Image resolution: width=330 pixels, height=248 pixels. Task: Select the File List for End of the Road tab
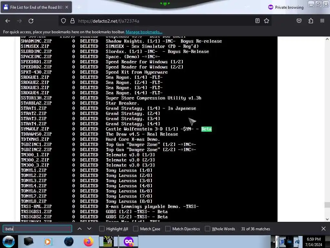pos(36,7)
